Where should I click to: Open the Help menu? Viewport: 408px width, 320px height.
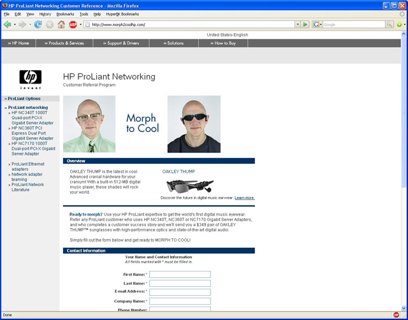tap(97, 14)
